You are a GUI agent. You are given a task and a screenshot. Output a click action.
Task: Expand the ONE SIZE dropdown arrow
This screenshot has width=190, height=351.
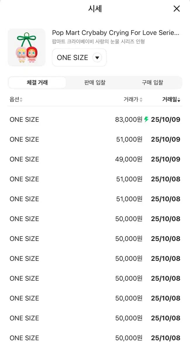point(97,58)
